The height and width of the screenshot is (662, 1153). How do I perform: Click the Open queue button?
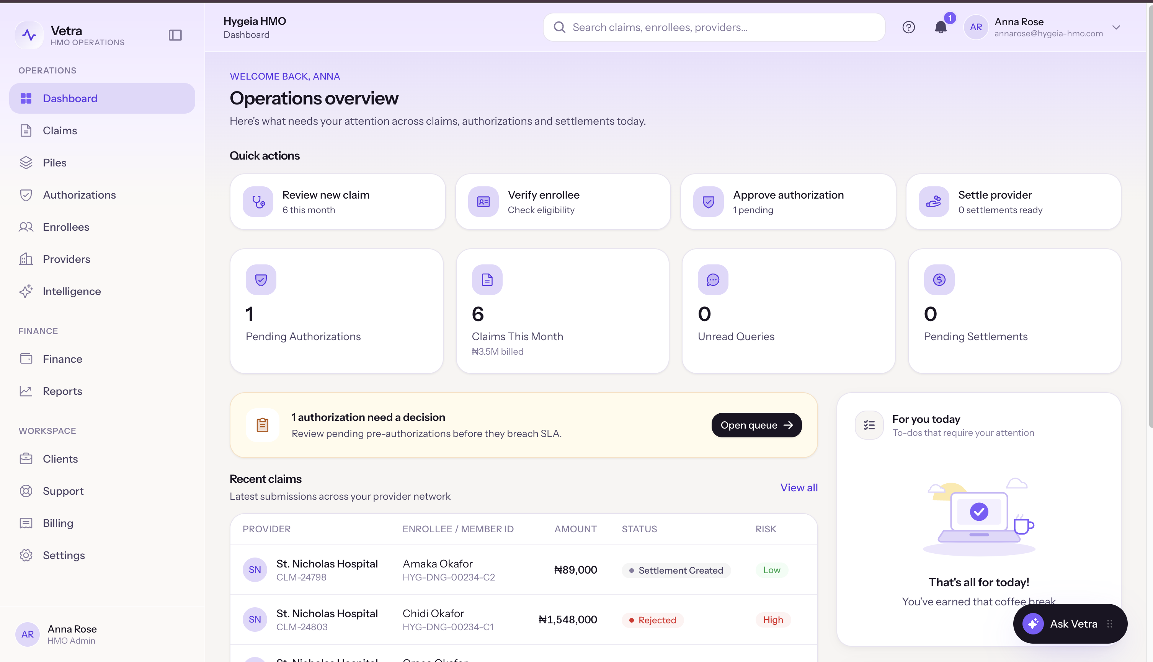[x=756, y=425]
